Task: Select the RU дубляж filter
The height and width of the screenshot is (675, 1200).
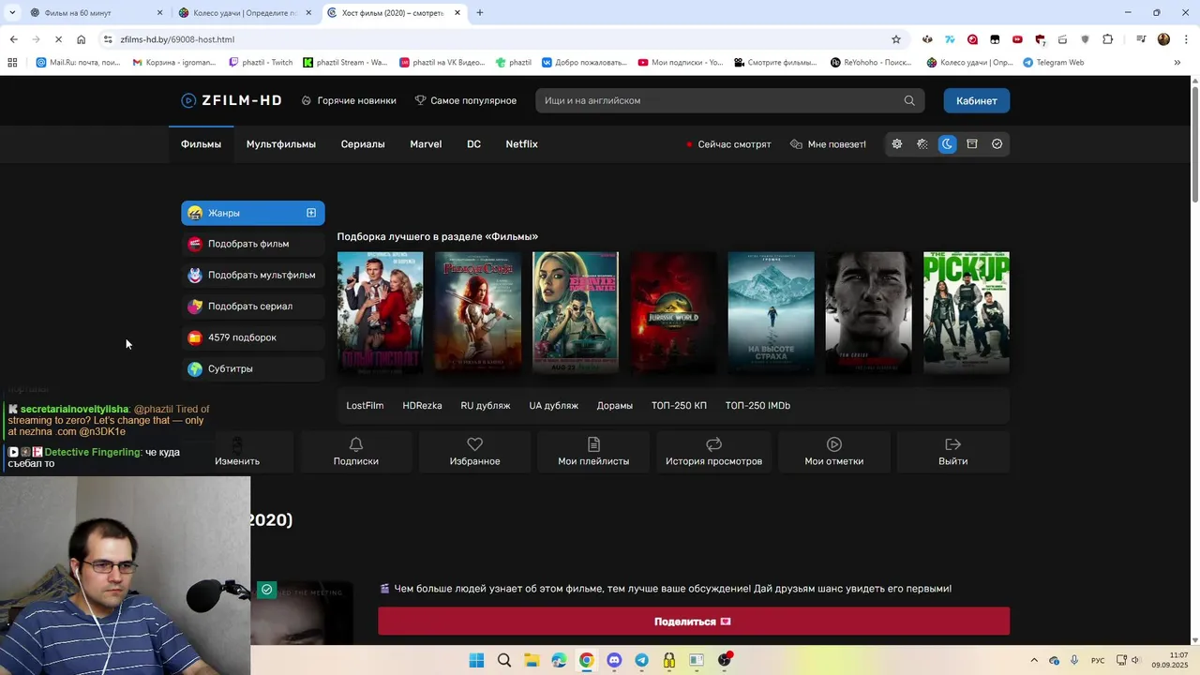Action: [486, 406]
